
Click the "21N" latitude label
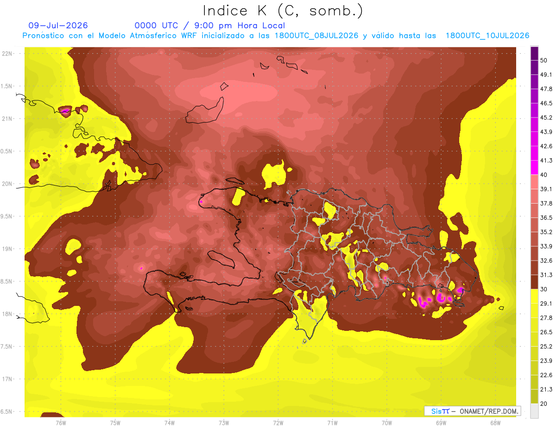click(7, 118)
